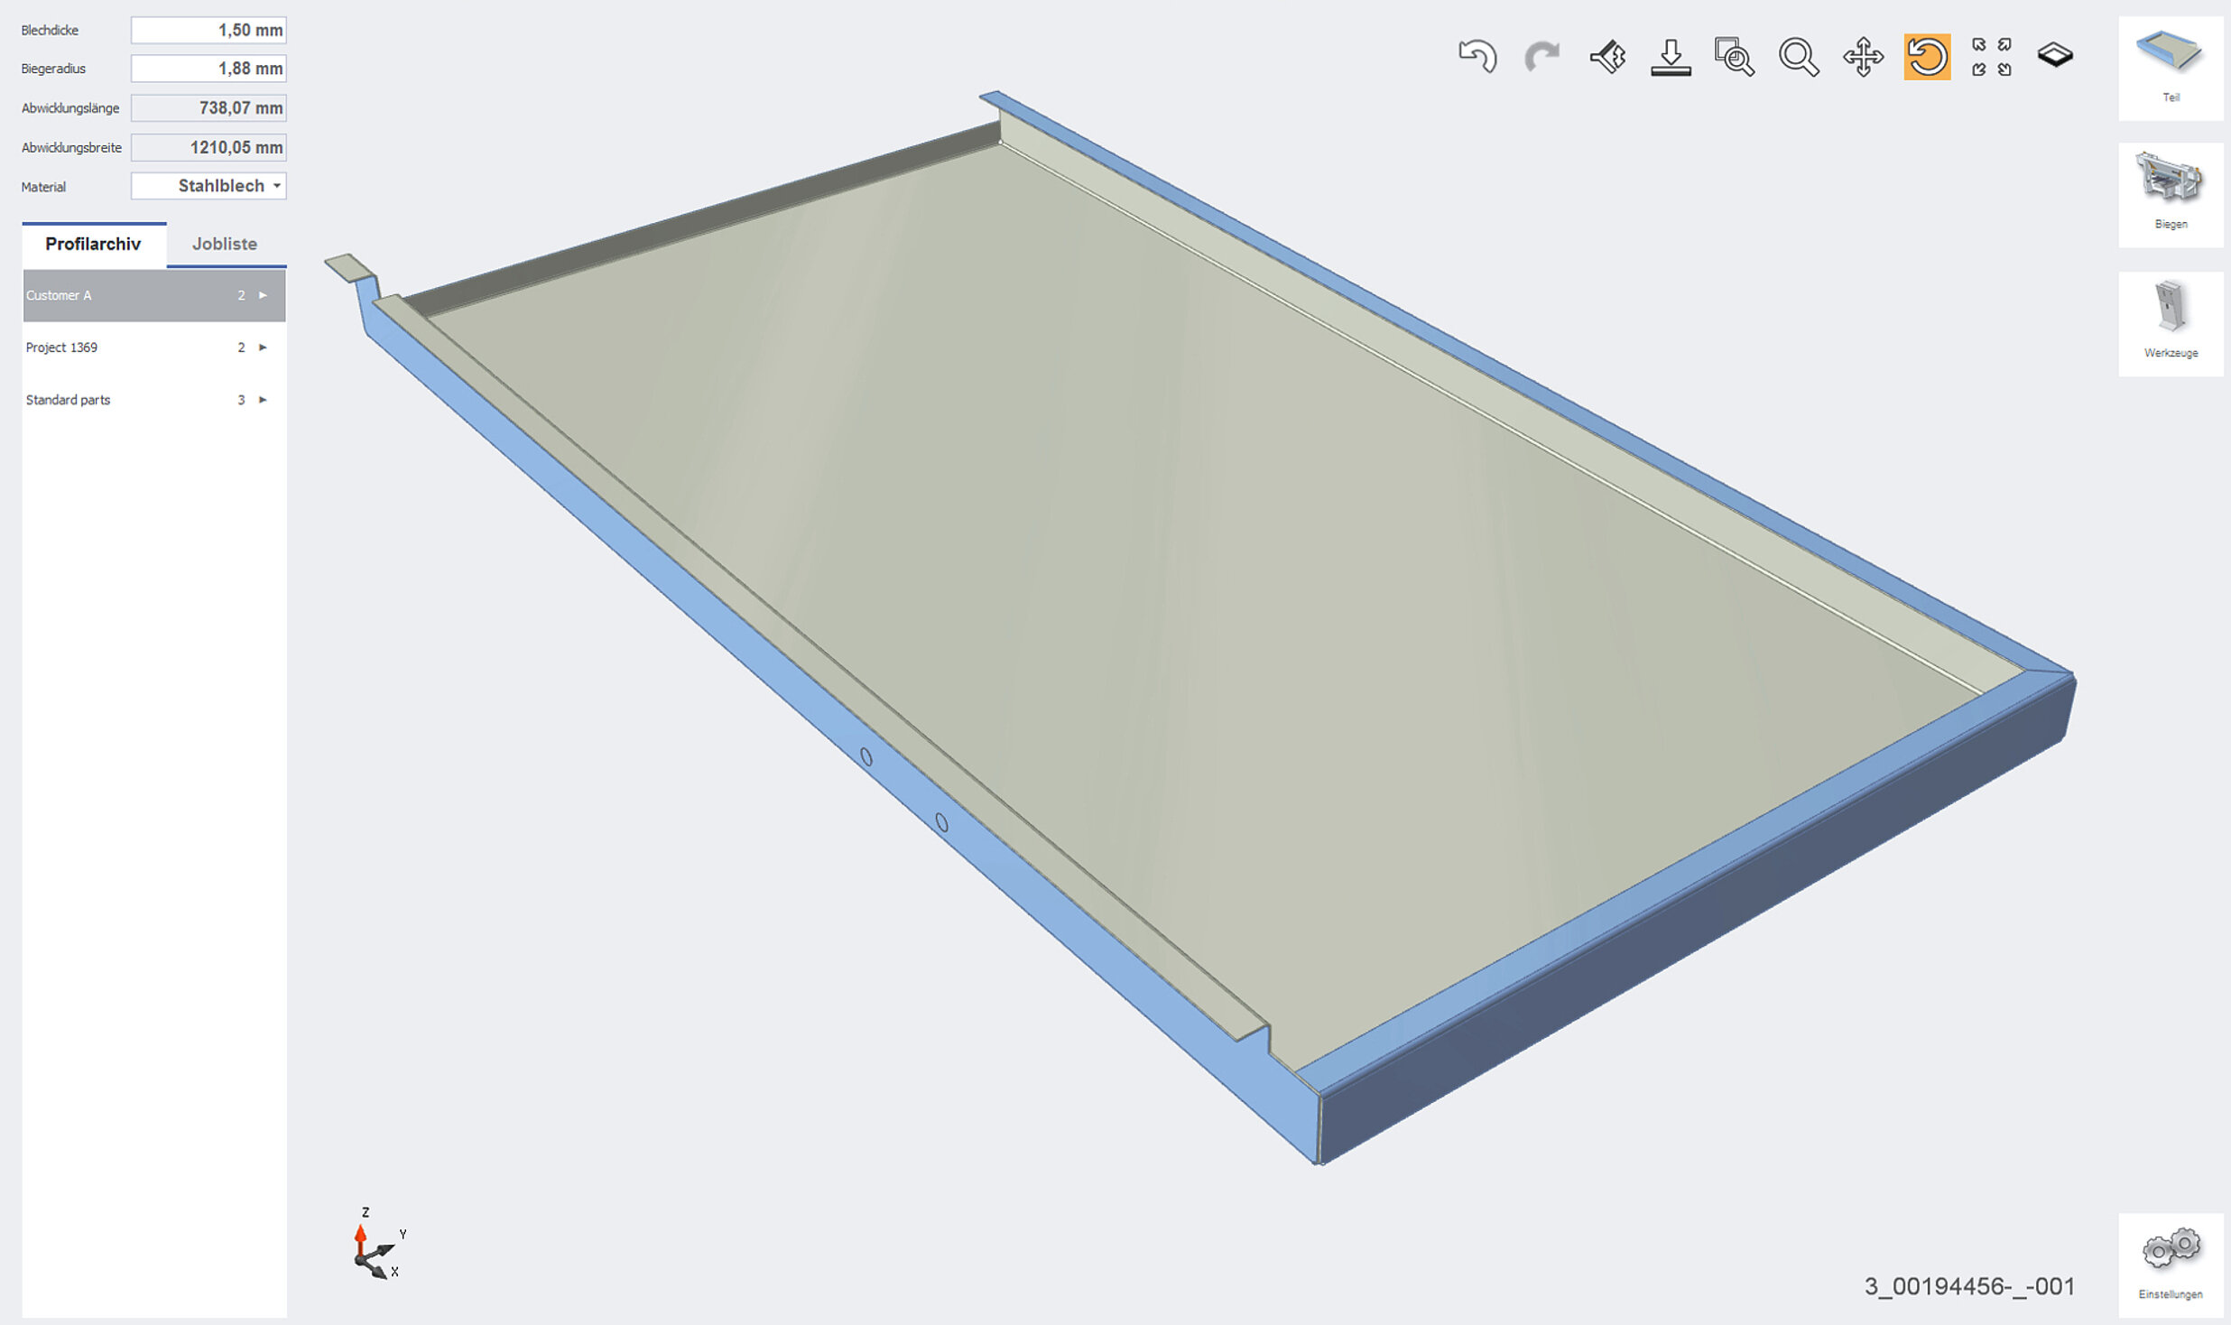This screenshot has height=1325, width=2231.
Task: Click the undo arrow icon
Action: coord(1477,57)
